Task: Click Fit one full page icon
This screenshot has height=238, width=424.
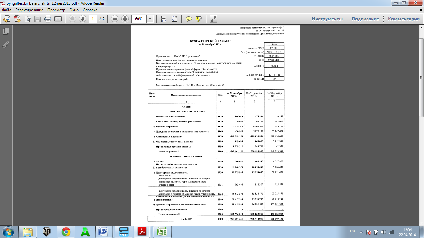Action: pyautogui.click(x=174, y=19)
